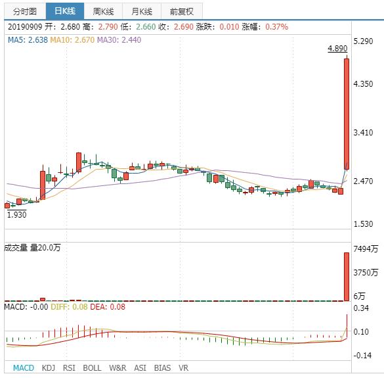Switch to the ASI indicator
This screenshot has width=384, height=378.
[140, 368]
